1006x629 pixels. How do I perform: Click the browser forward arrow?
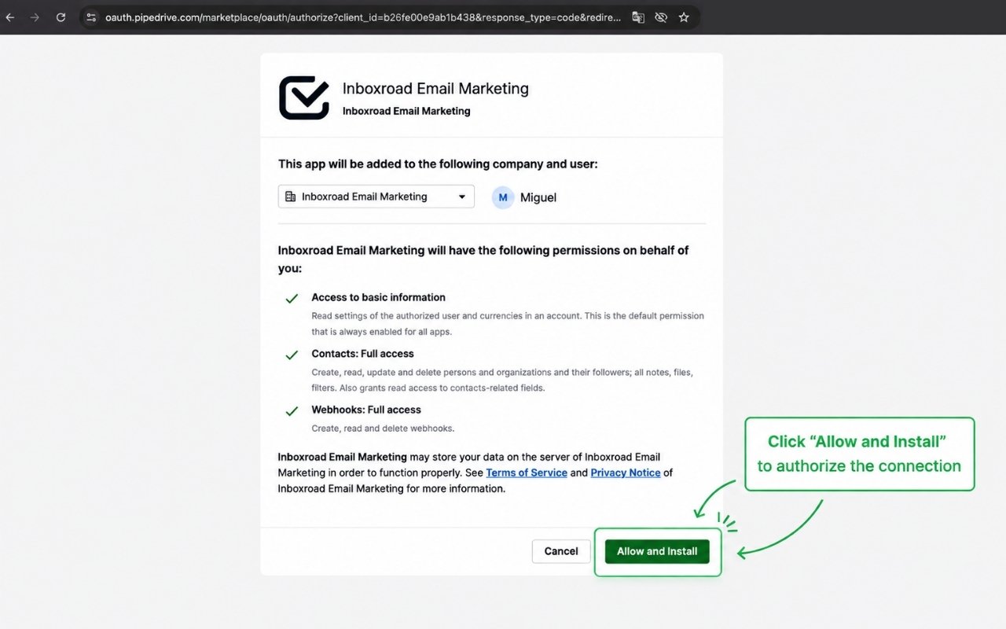pos(35,17)
